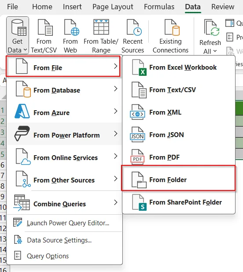Switch to the Review tab

click(223, 7)
